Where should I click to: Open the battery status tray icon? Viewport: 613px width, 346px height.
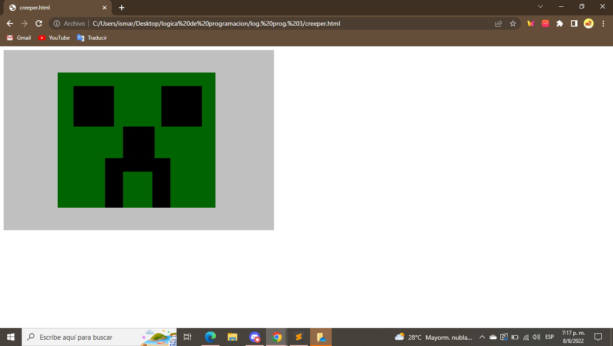(x=515, y=337)
